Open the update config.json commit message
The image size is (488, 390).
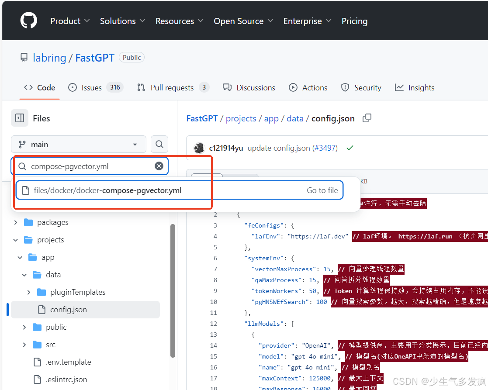coord(279,148)
